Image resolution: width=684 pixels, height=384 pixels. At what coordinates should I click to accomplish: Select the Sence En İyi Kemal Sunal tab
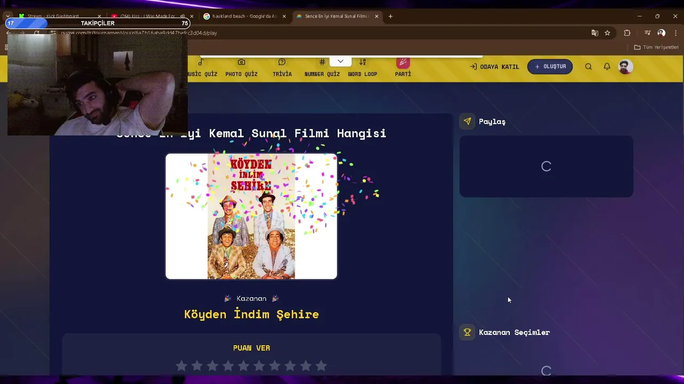tap(337, 17)
